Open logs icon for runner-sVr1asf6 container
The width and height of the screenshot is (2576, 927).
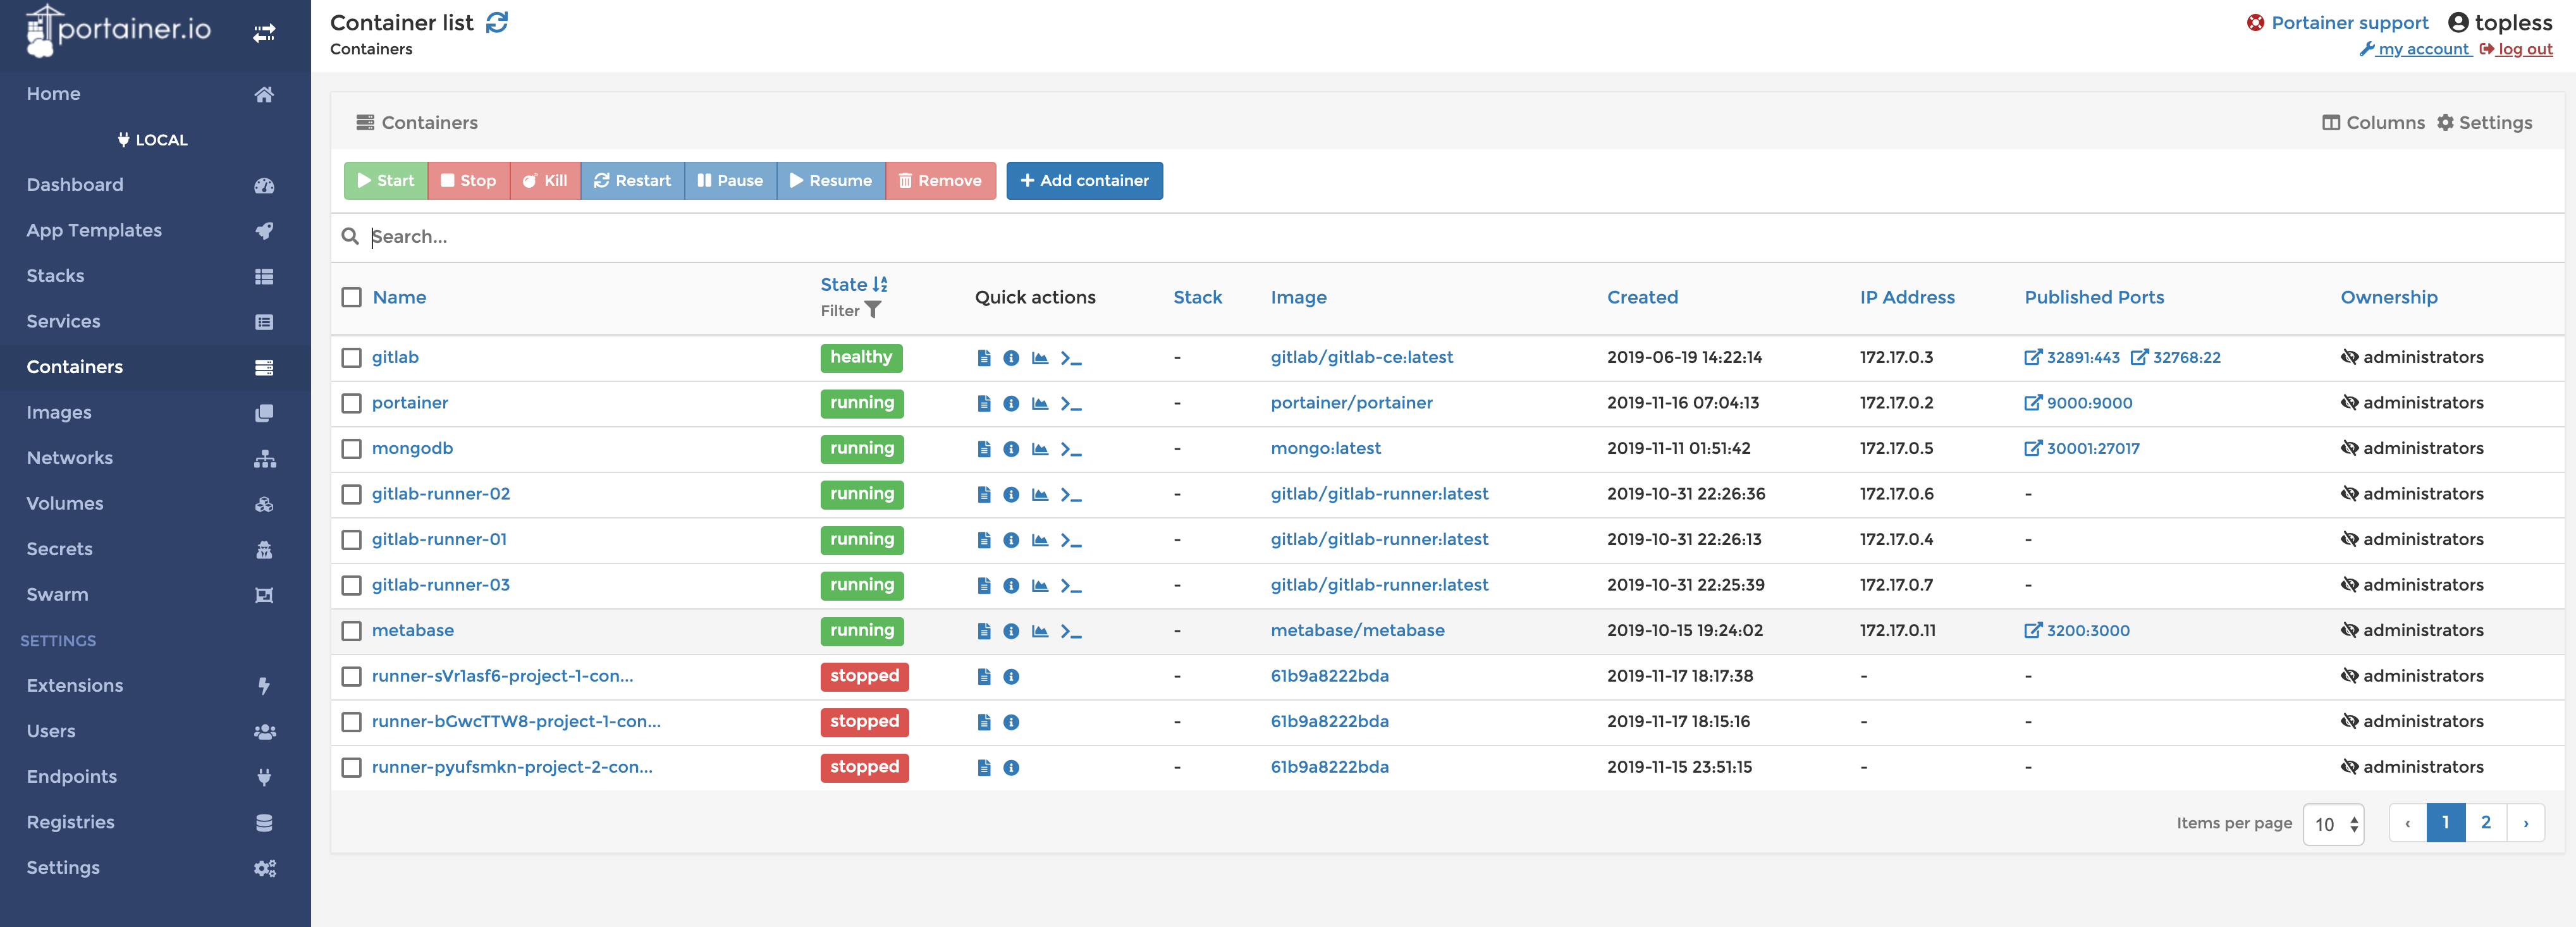[x=984, y=677]
